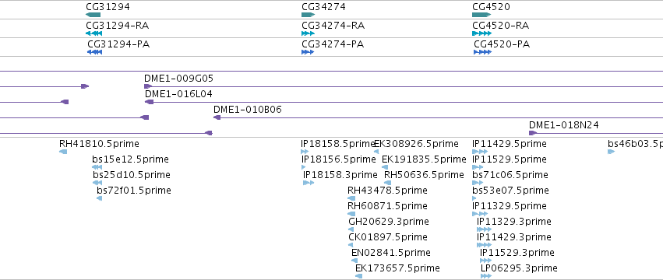Click the CG34274-PA protein arrows
Screen dimensions: 663x280
point(308,52)
